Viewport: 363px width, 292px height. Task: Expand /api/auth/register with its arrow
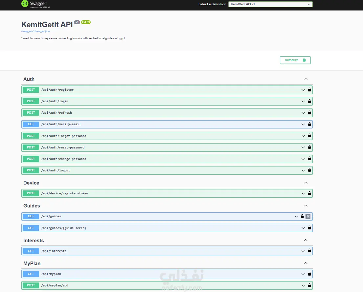pyautogui.click(x=303, y=90)
